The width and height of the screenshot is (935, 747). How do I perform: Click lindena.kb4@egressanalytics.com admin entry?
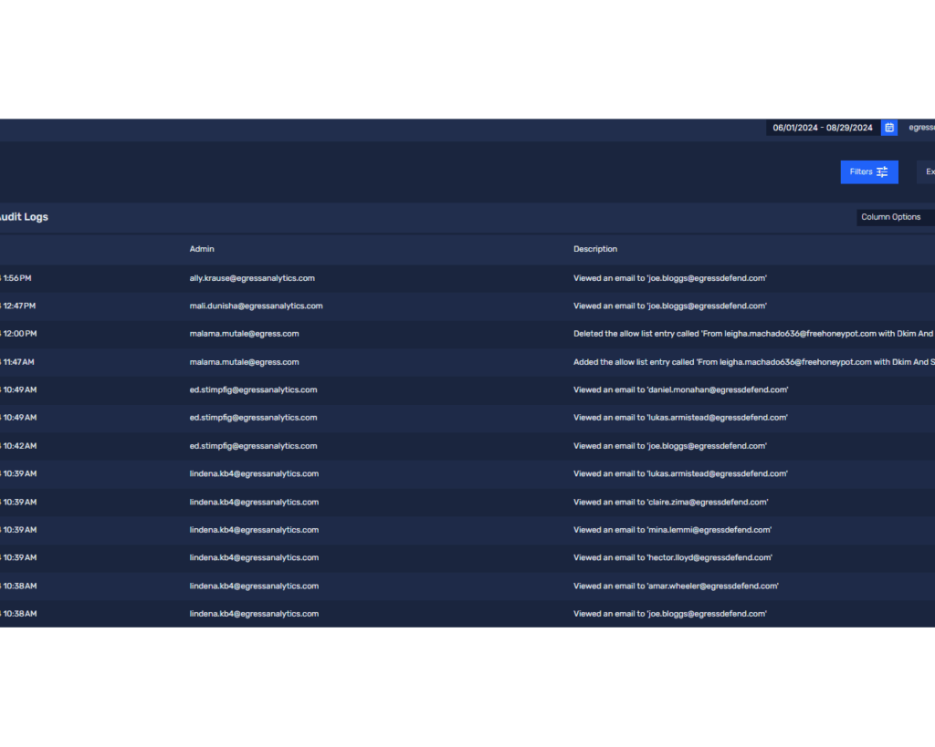(254, 473)
